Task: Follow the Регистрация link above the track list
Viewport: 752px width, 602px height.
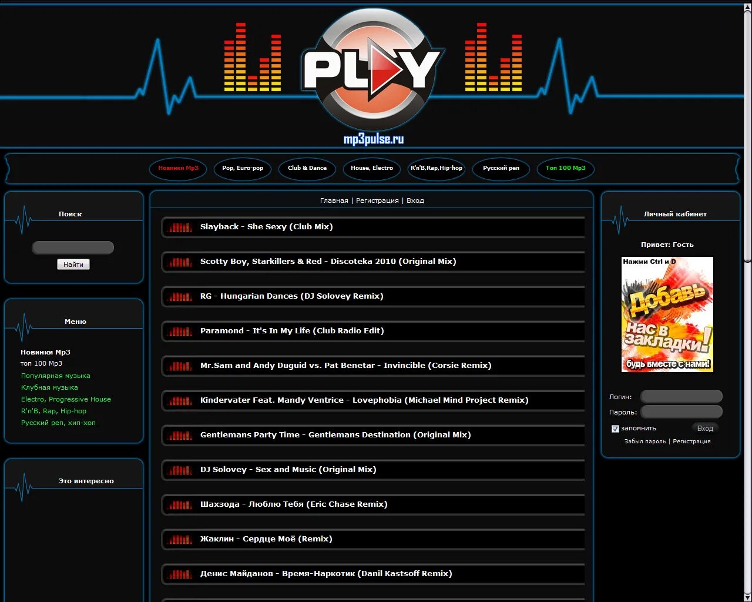Action: click(x=377, y=200)
